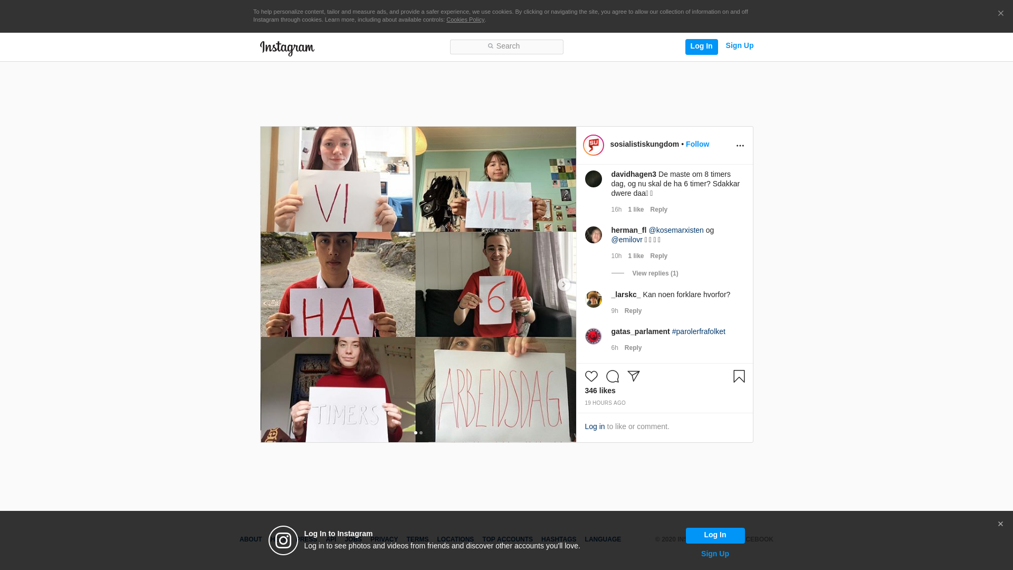
Task: Click the Search input field
Action: (506, 46)
